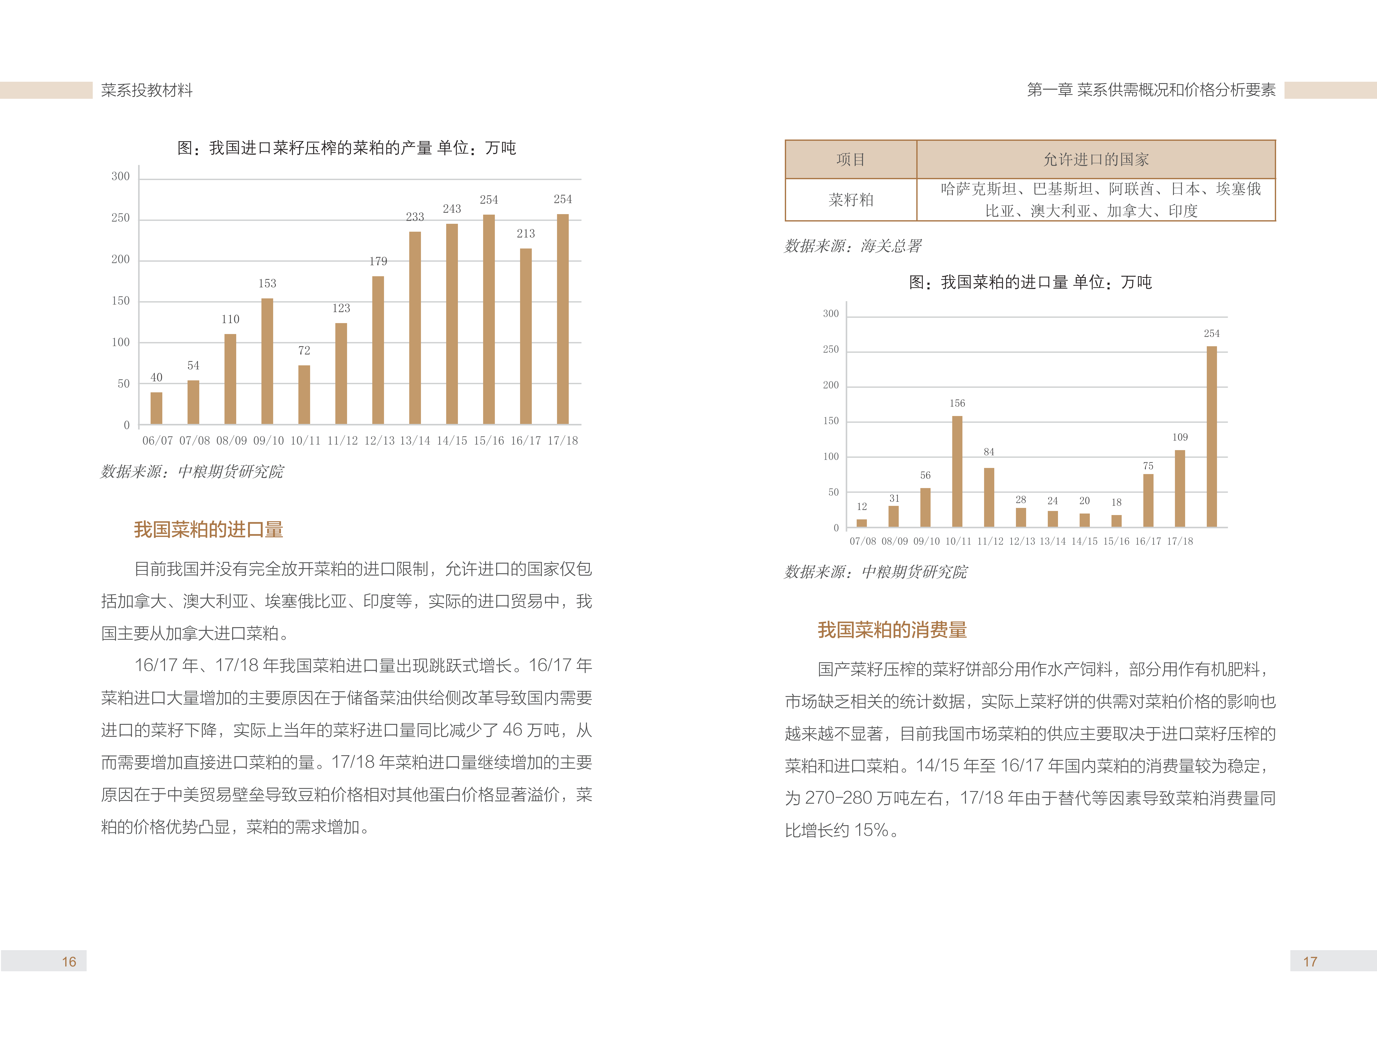Click the 243 bar in left chart
The width and height of the screenshot is (1377, 1039).
click(x=452, y=324)
